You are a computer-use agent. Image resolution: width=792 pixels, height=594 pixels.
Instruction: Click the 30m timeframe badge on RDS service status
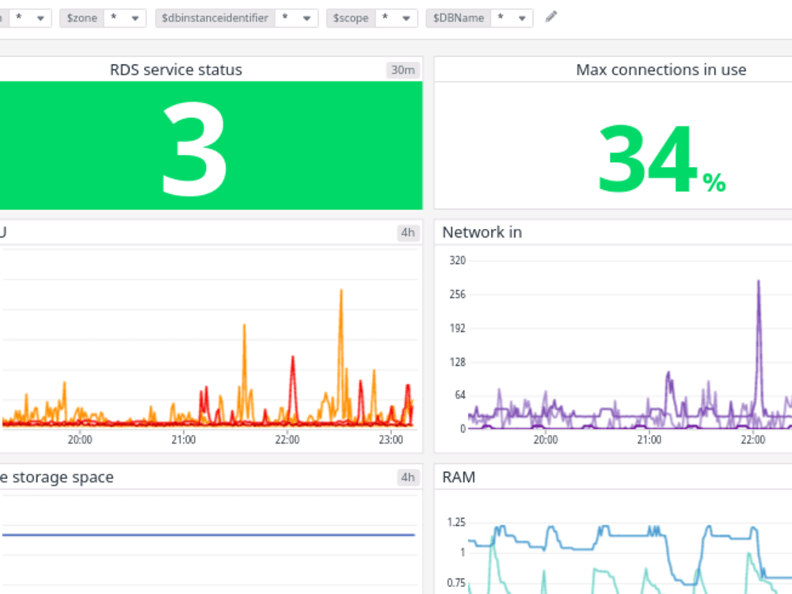[403, 70]
